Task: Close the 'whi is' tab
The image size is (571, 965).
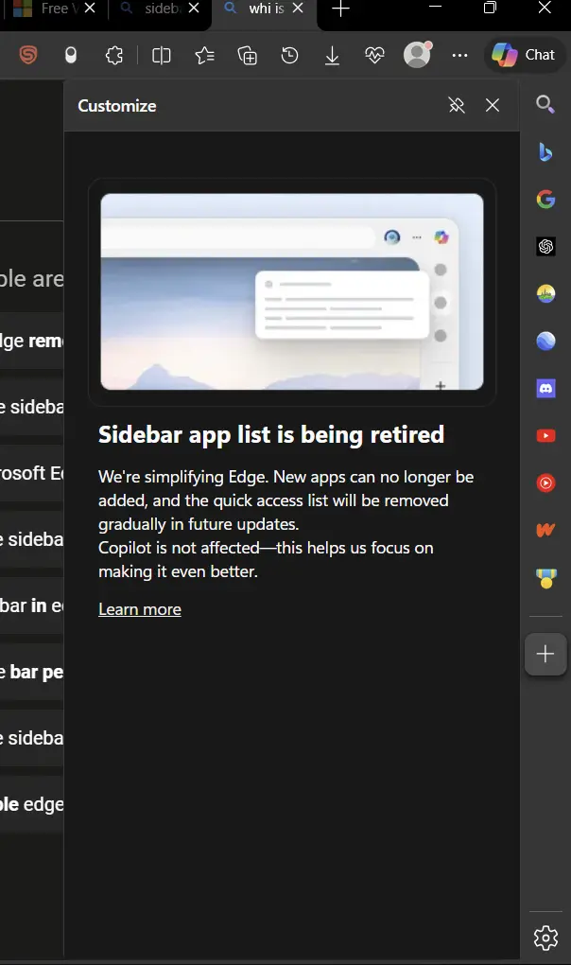Action: tap(298, 8)
